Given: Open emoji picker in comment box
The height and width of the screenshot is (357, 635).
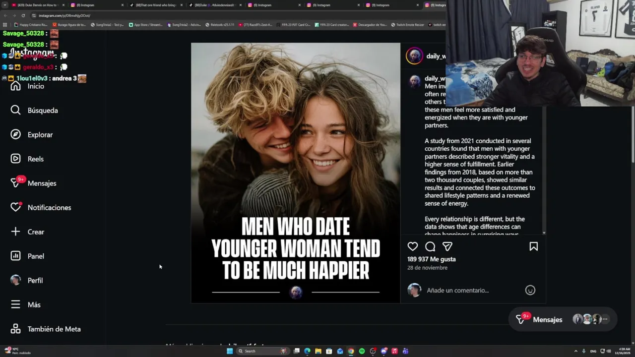Looking at the screenshot, I should (x=530, y=291).
